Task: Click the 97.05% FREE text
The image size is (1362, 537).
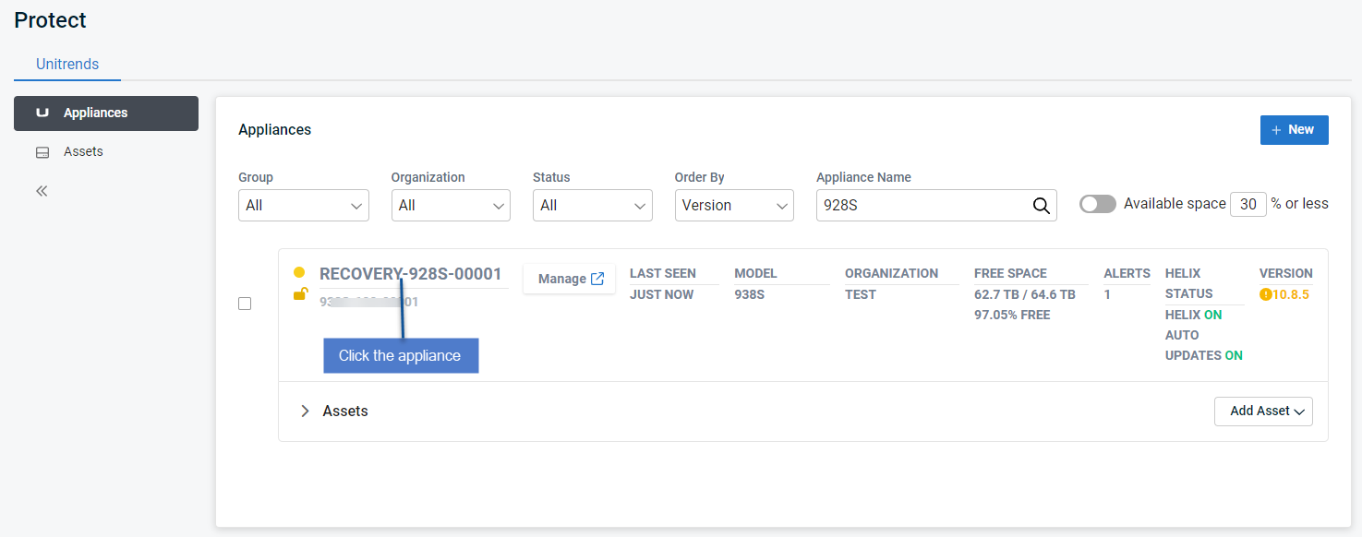Action: pos(1012,315)
